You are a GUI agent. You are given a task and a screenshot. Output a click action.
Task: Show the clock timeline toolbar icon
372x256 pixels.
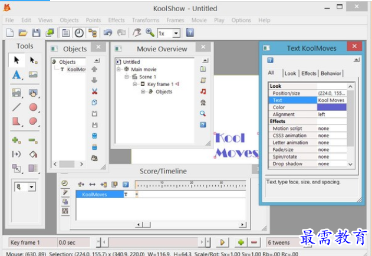click(x=79, y=33)
